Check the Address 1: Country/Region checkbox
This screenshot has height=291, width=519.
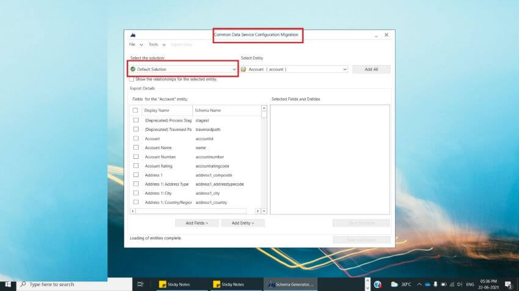136,202
